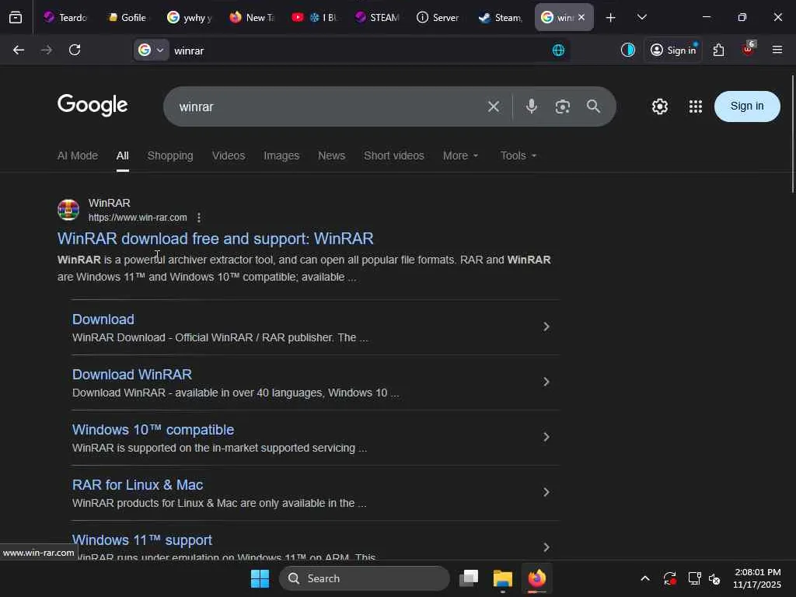Click the Google search box containing winrar
Viewport: 796px width, 597px height.
pos(325,106)
